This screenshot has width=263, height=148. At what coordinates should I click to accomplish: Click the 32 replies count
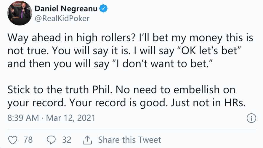tap(67, 140)
